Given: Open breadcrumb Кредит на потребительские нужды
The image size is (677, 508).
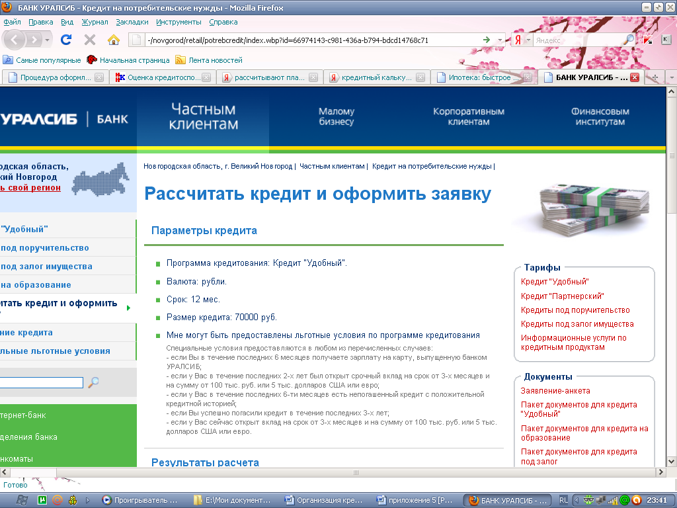Looking at the screenshot, I should tap(432, 166).
